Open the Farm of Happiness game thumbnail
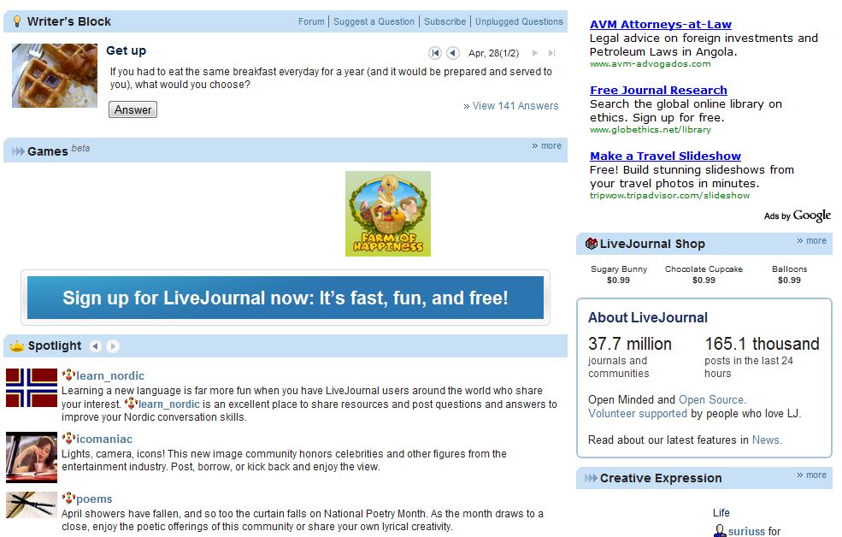 [x=388, y=214]
